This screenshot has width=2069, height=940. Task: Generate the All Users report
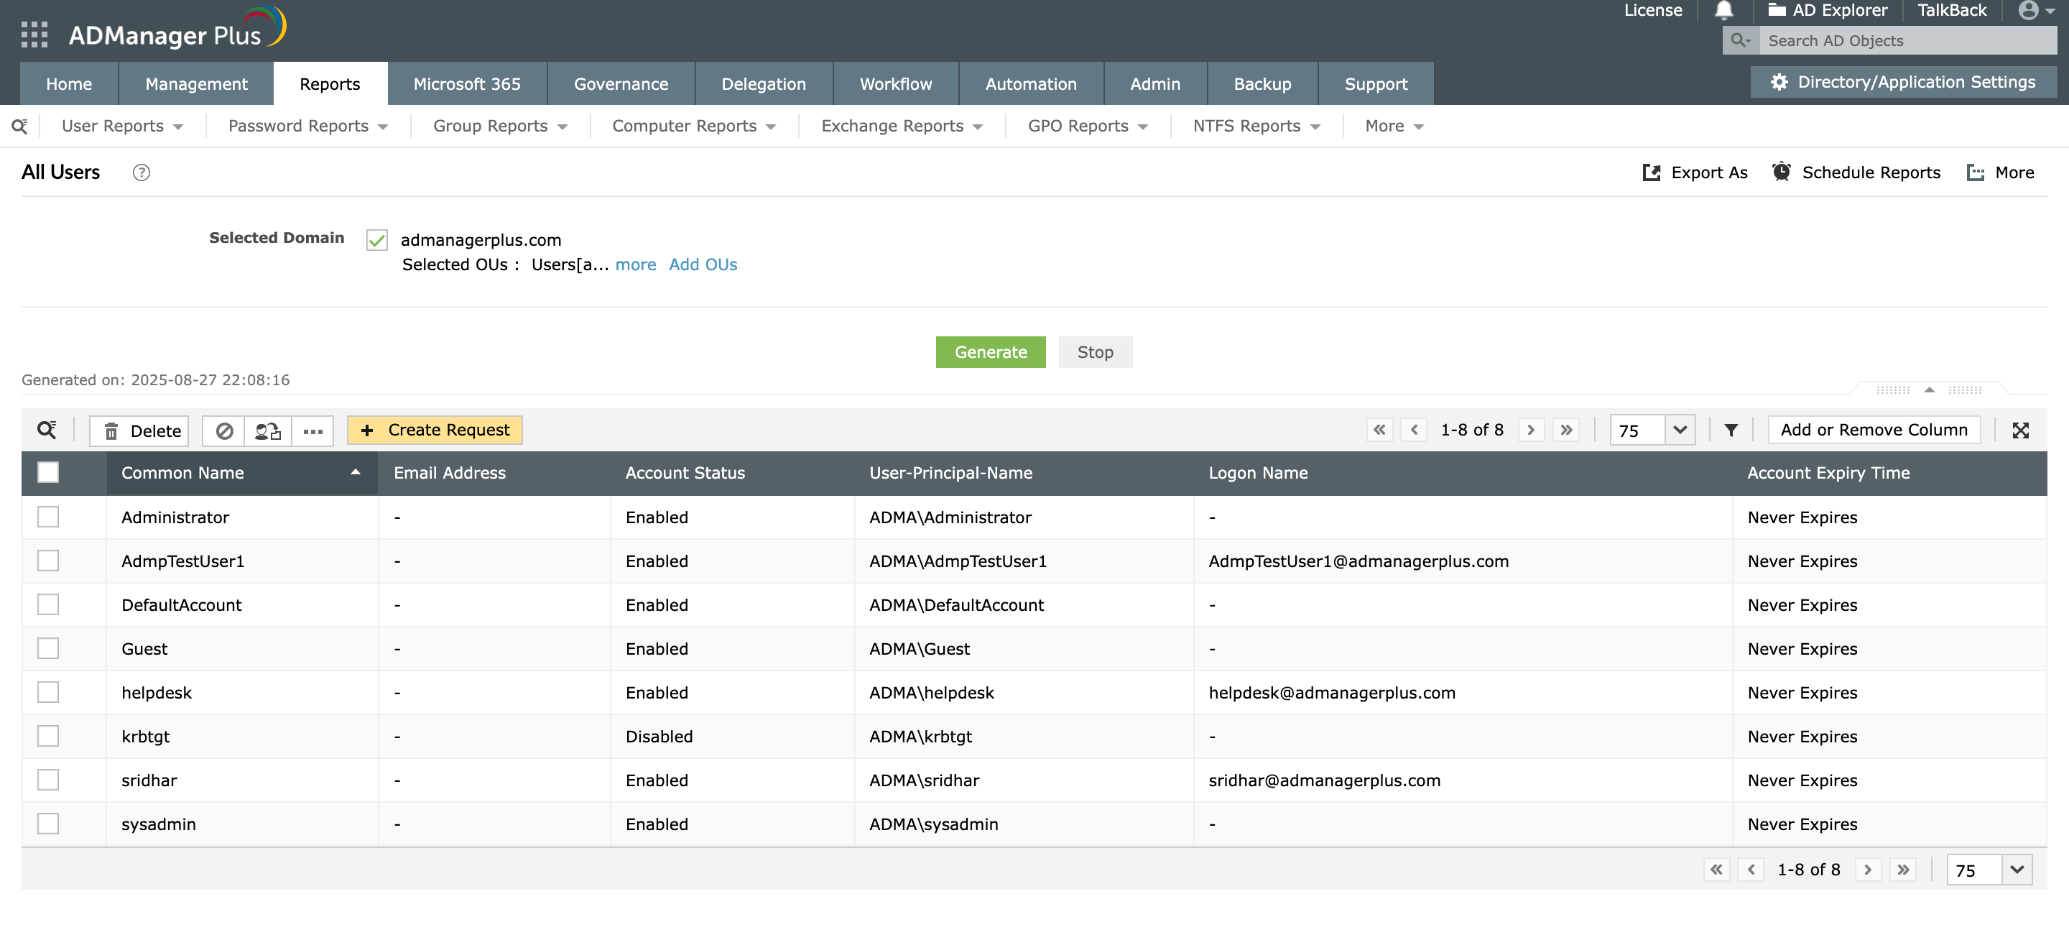pos(991,352)
